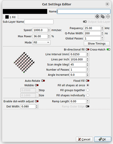
Task: Select Fill all shapes at once
Action: click(x=88, y=85)
